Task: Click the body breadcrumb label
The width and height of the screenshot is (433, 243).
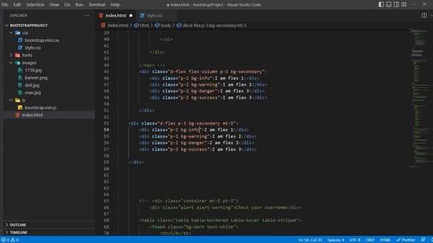Action: [166, 26]
